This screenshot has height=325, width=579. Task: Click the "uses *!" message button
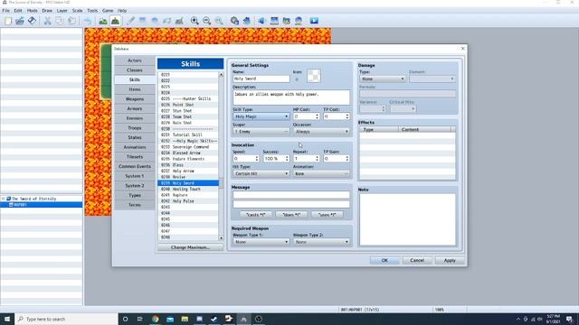coord(327,215)
